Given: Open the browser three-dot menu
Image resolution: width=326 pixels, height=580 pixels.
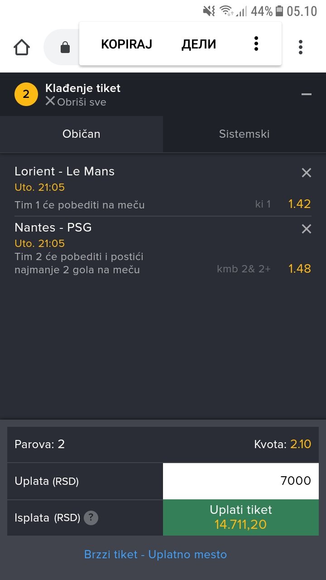Looking at the screenshot, I should click(x=301, y=47).
